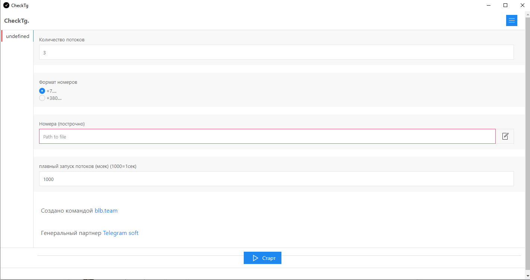Focus the плавный запуск потоков delay field
This screenshot has width=530, height=280.
276,179
